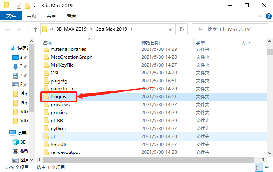Open the pinned Desktop item in sidebar
Screen dimensions: 273x172
(16, 57)
